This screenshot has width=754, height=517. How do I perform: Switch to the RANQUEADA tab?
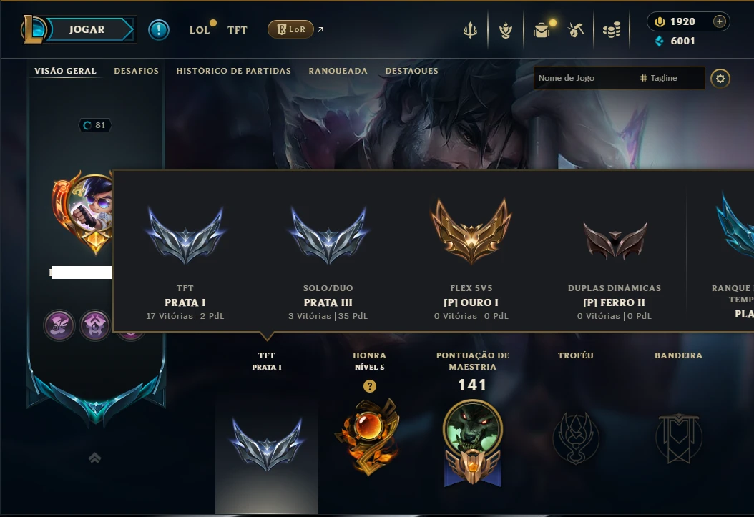click(338, 71)
